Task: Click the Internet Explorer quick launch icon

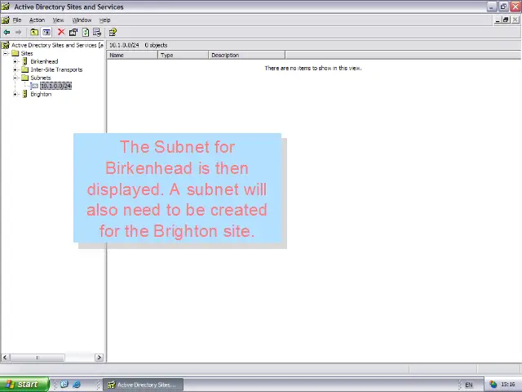Action: 77,385
